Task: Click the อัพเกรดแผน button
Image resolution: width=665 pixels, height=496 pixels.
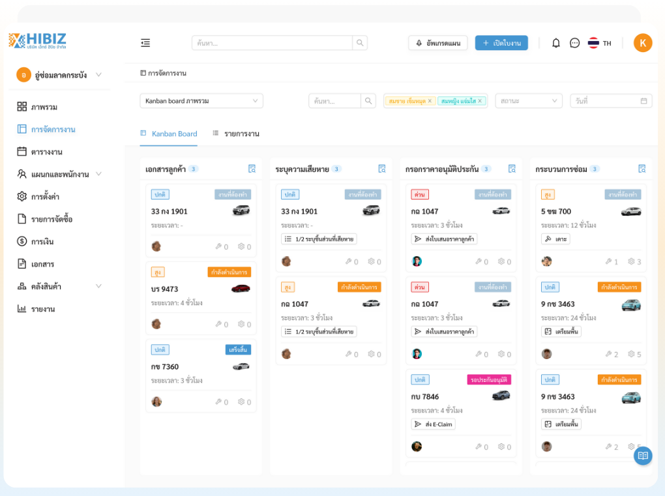Action: pos(438,43)
